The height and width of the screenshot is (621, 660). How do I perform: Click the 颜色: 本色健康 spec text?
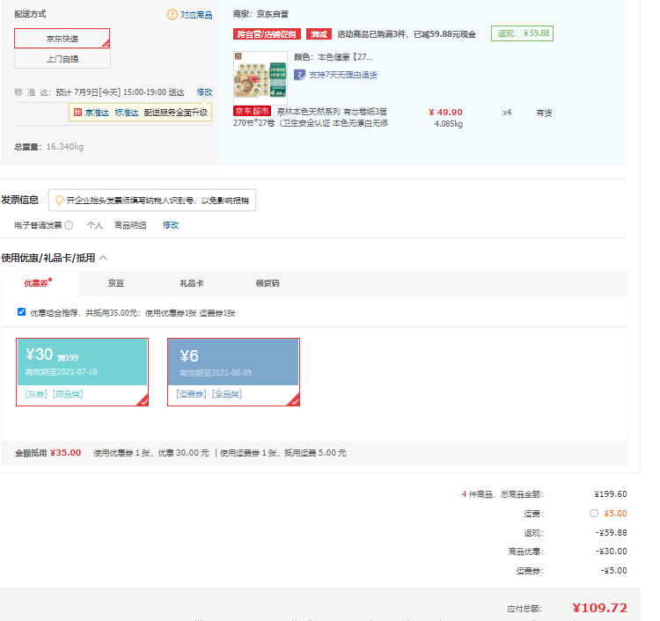pos(333,57)
